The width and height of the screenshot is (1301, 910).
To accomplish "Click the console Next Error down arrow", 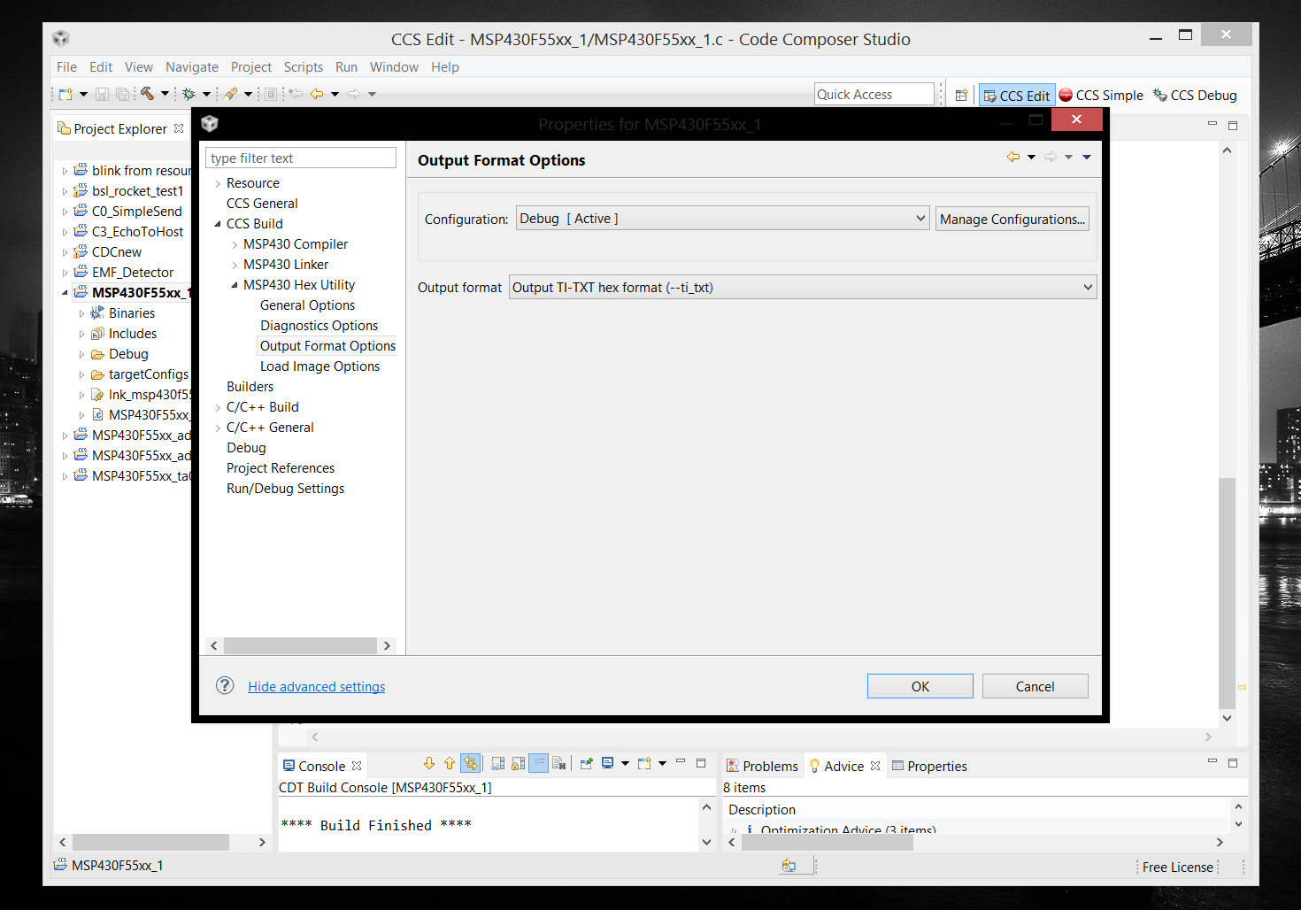I will click(x=429, y=763).
